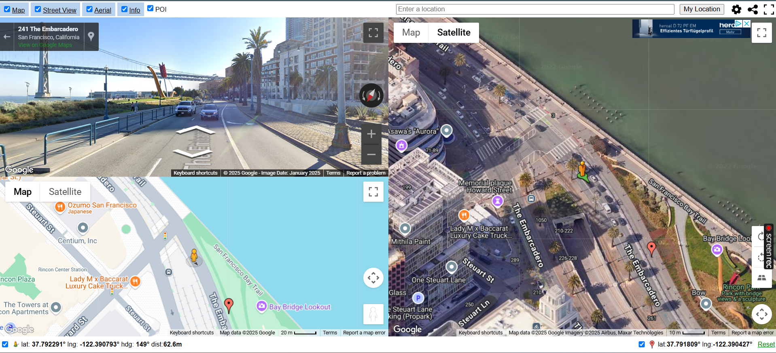
Task: Click the Steuart Lane parking P icon
Action: [418, 298]
